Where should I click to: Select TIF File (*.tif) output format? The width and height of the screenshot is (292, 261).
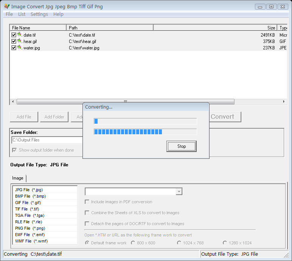pos(45,209)
